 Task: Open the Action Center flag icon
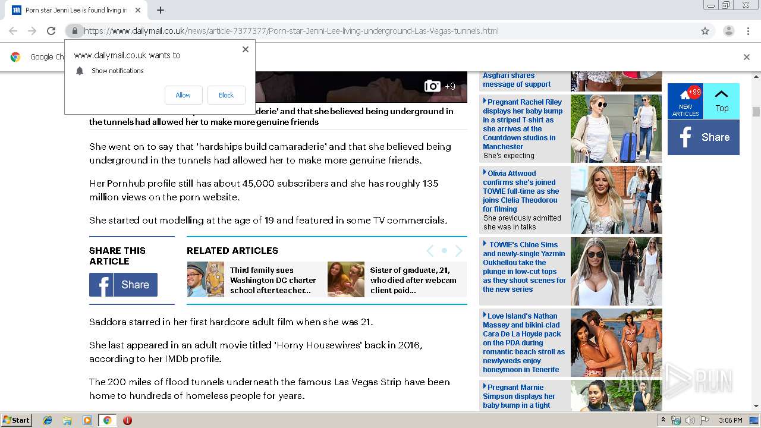pos(705,420)
